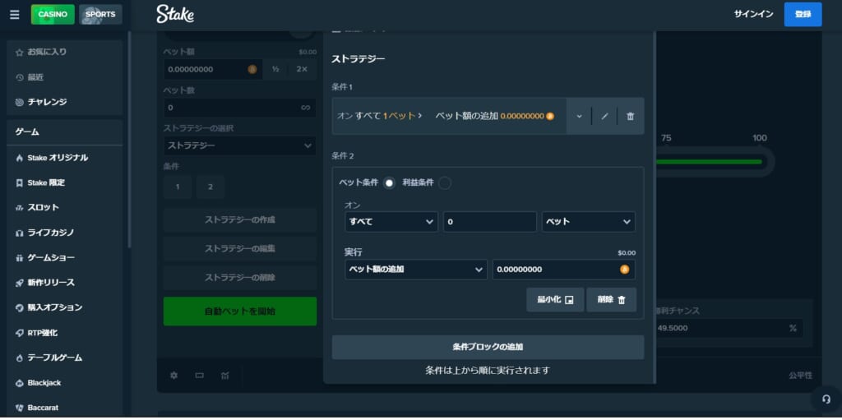Viewport: 842px width, 420px height.
Task: Open the game settings gear icon
Action: click(x=173, y=376)
